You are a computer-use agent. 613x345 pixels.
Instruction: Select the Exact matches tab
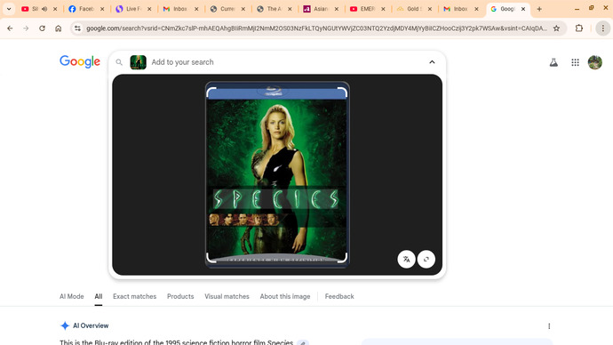tap(134, 296)
